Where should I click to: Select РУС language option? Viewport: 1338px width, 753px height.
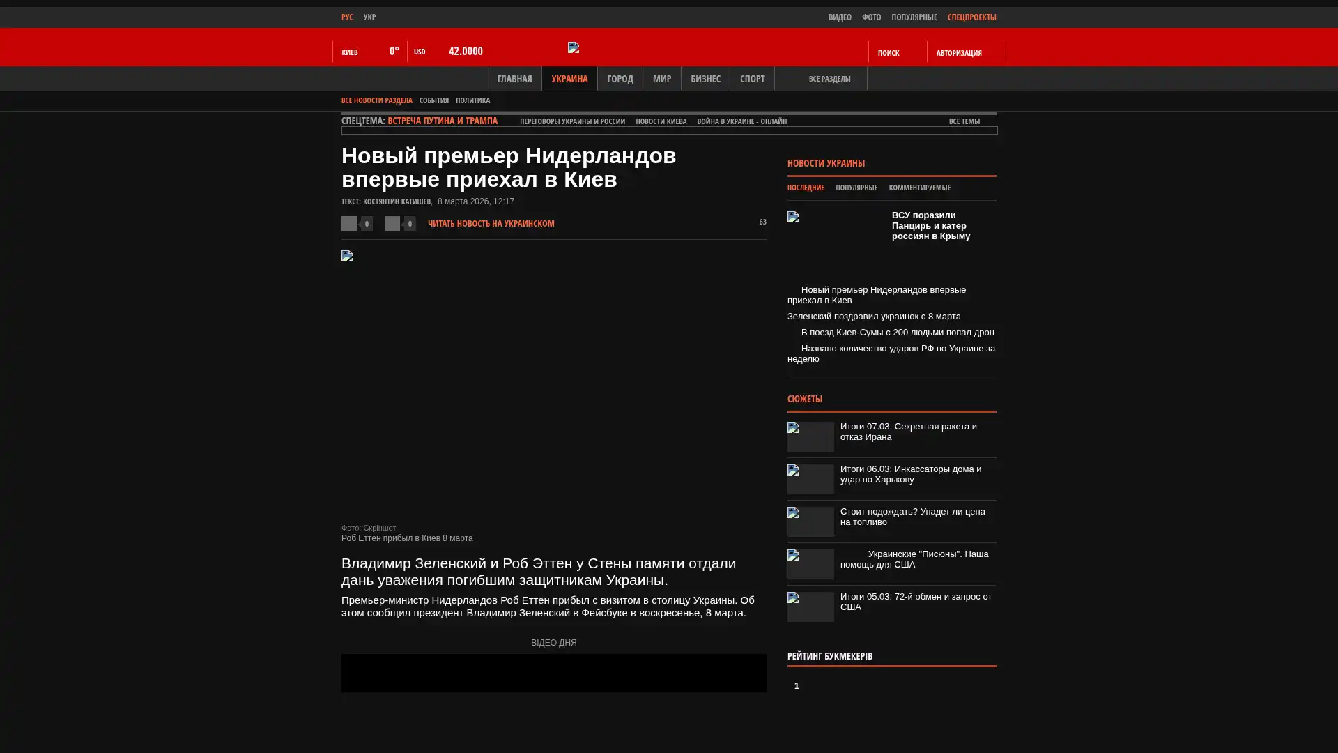tap(347, 17)
